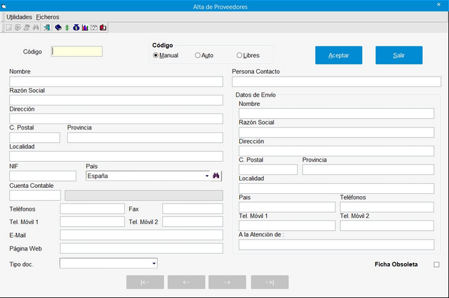This screenshot has width=449, height=298.
Task: Click the exit door icon in toolbar
Action: click(46, 28)
